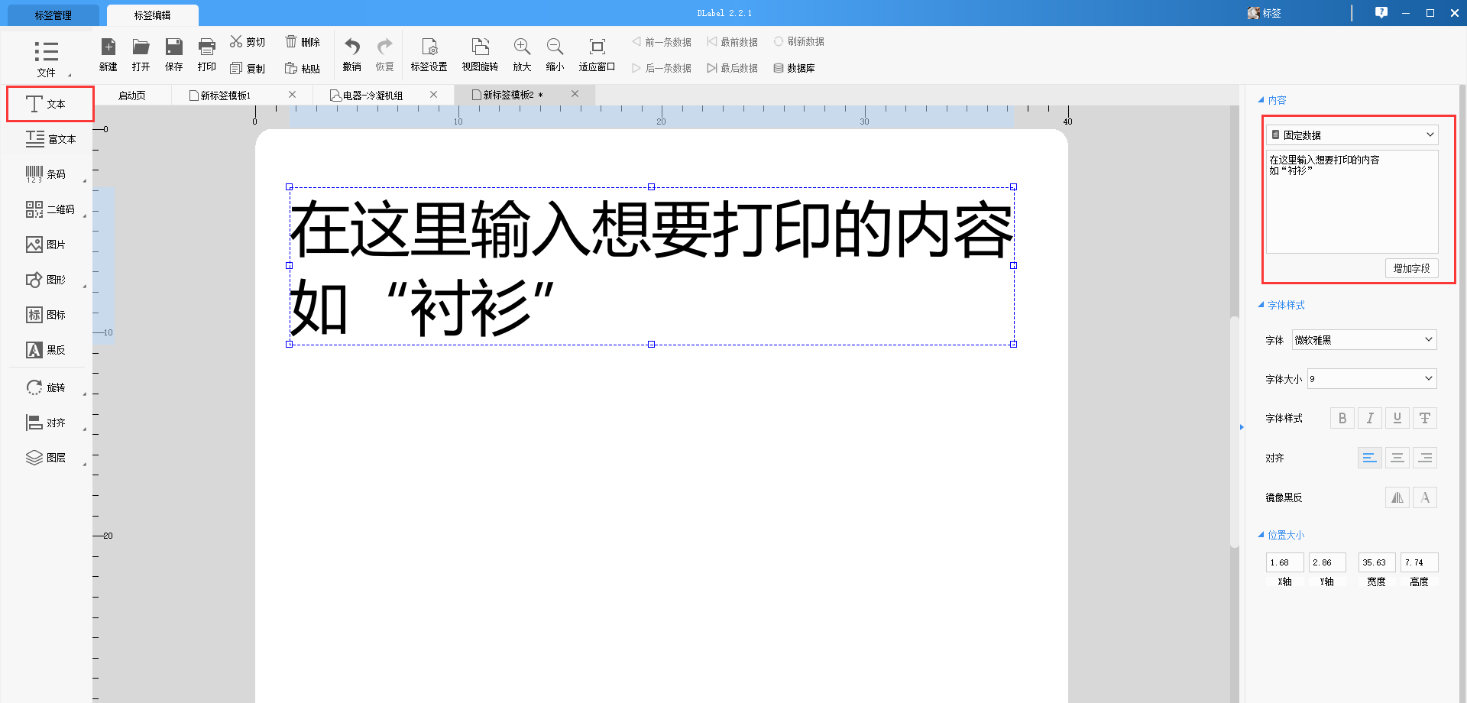1467x703 pixels.
Task: Open the 对齐 align tool
Action: tap(46, 423)
